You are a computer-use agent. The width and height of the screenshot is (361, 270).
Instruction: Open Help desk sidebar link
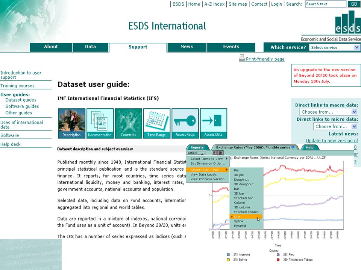[x=11, y=144]
